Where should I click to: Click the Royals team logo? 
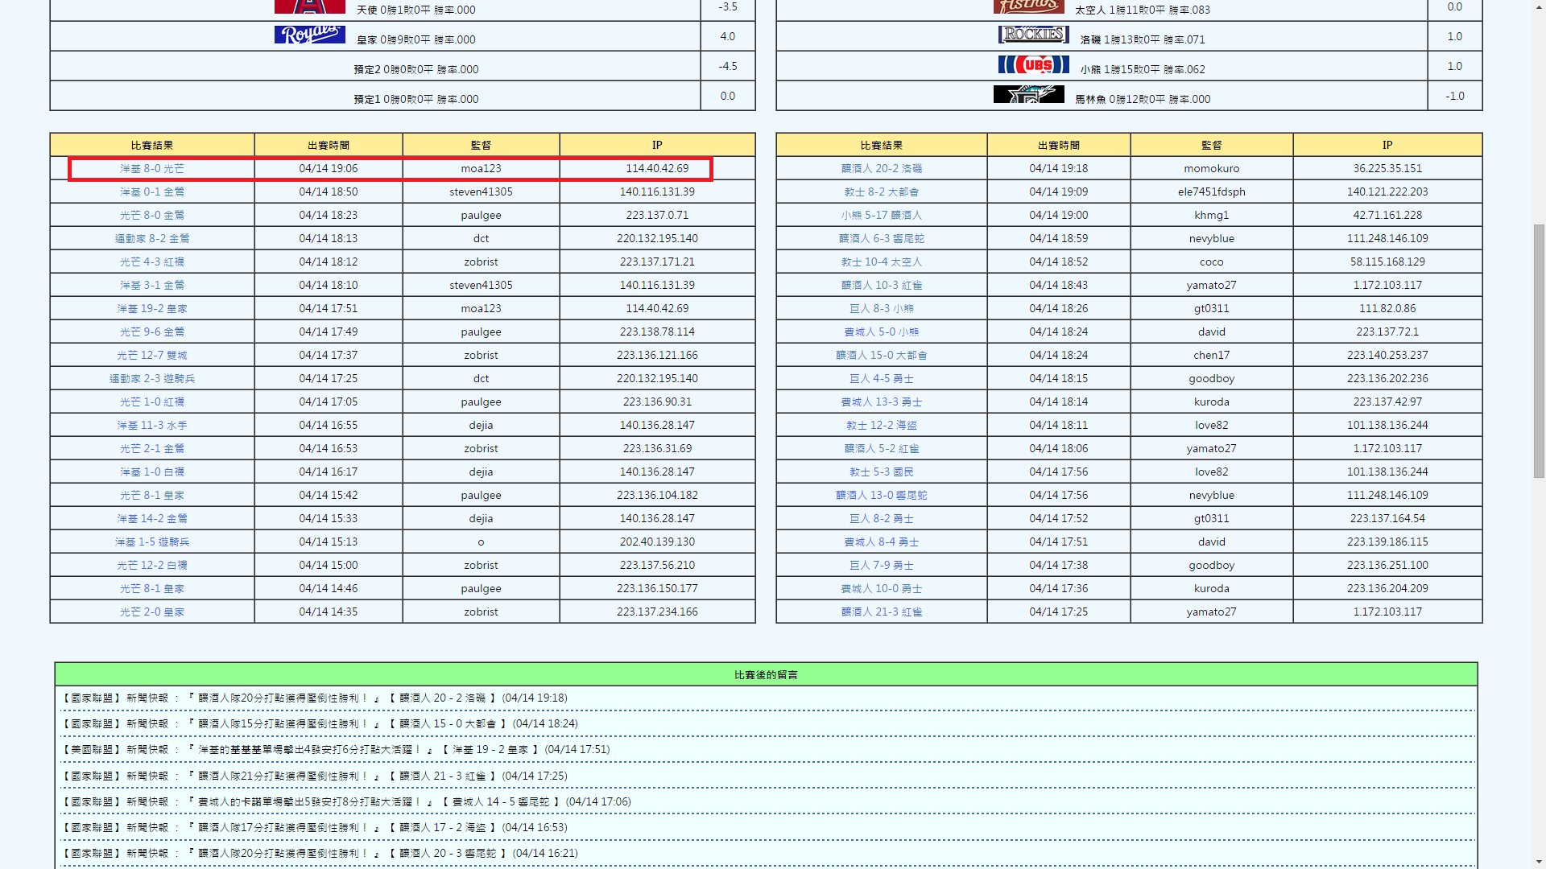tap(309, 35)
